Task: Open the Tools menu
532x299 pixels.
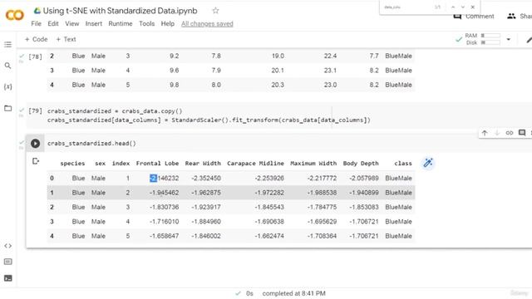Action: pos(146,24)
